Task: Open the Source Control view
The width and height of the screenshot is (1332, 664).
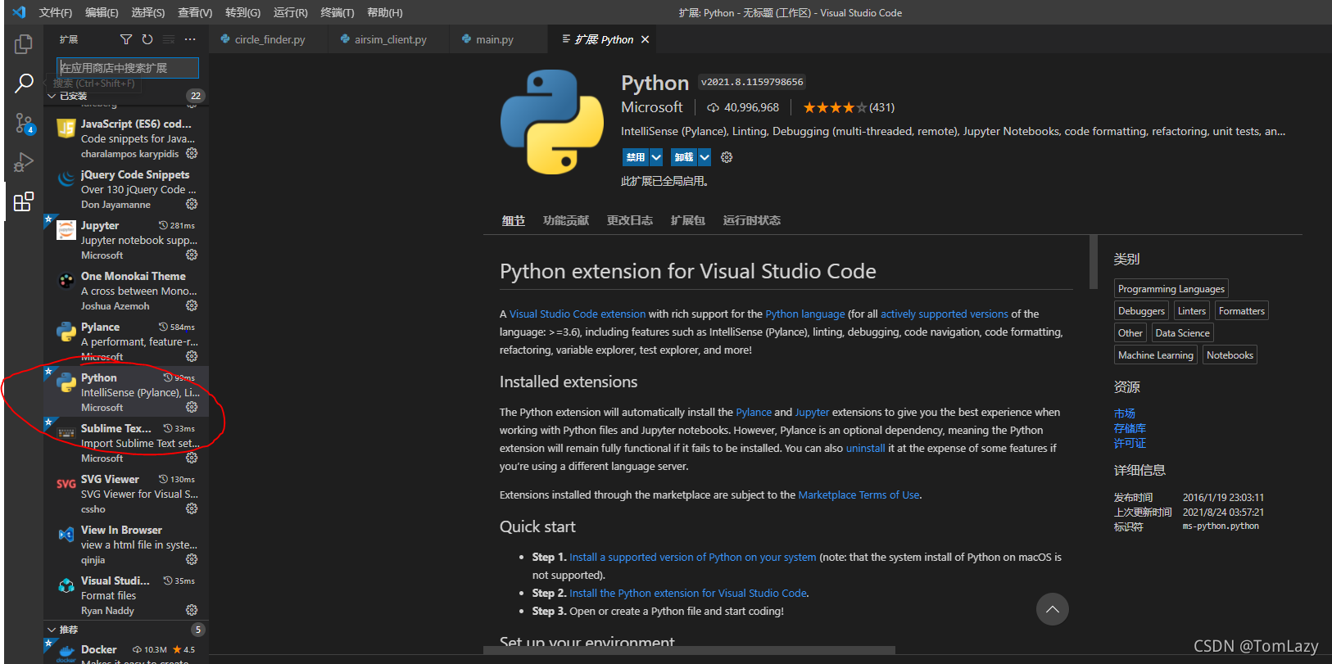Action: point(24,123)
